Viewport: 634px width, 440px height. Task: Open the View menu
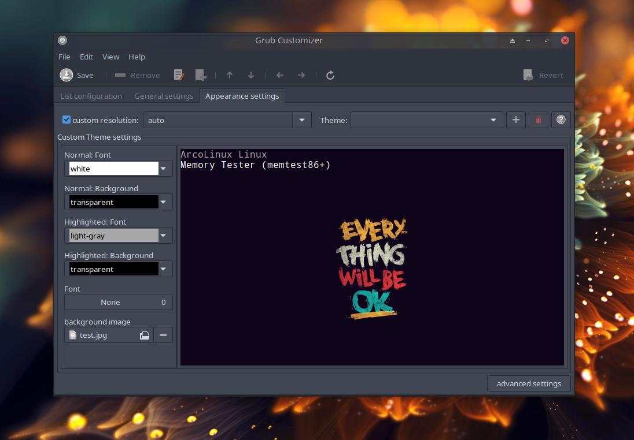[110, 57]
